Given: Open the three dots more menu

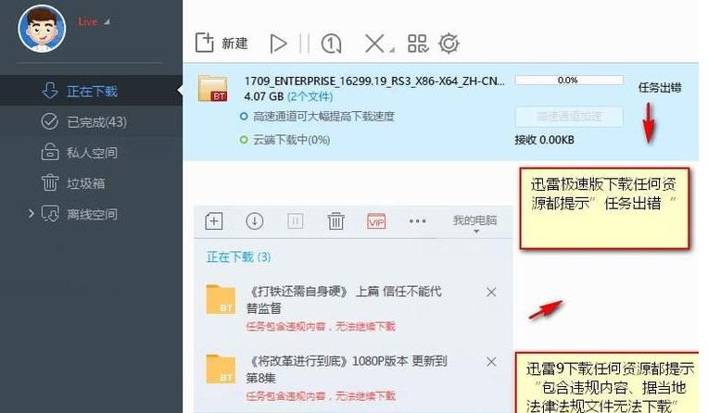Looking at the screenshot, I should tap(417, 221).
